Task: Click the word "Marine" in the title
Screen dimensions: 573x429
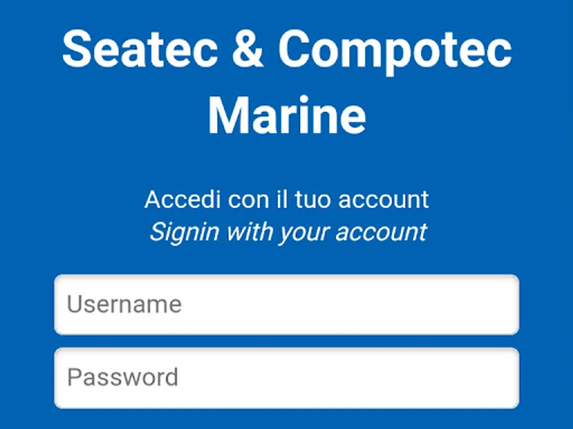Action: coord(286,117)
